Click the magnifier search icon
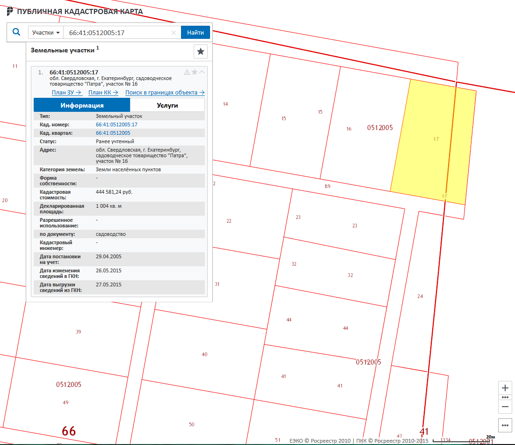This screenshot has height=445, width=515. pyautogui.click(x=16, y=32)
